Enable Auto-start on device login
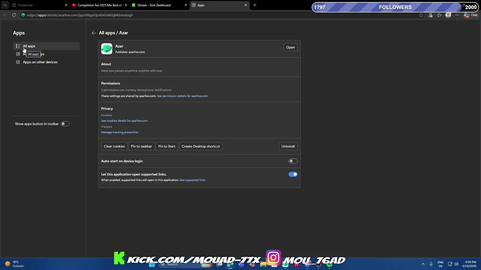This screenshot has width=481, height=270. coord(293,161)
